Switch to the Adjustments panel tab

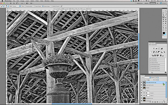point(152,43)
